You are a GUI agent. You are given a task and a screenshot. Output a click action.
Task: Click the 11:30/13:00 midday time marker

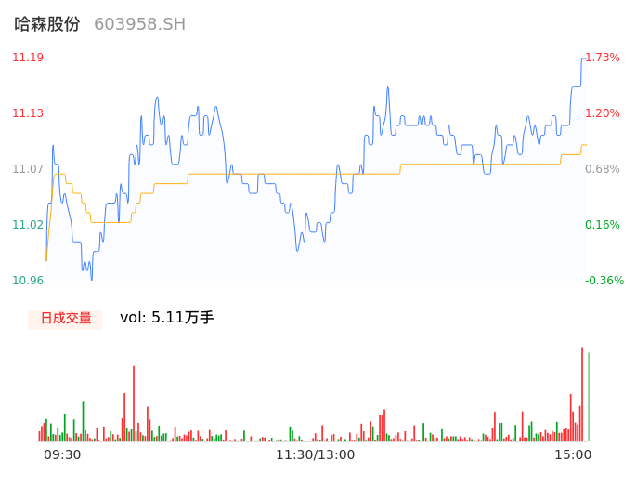(x=315, y=455)
